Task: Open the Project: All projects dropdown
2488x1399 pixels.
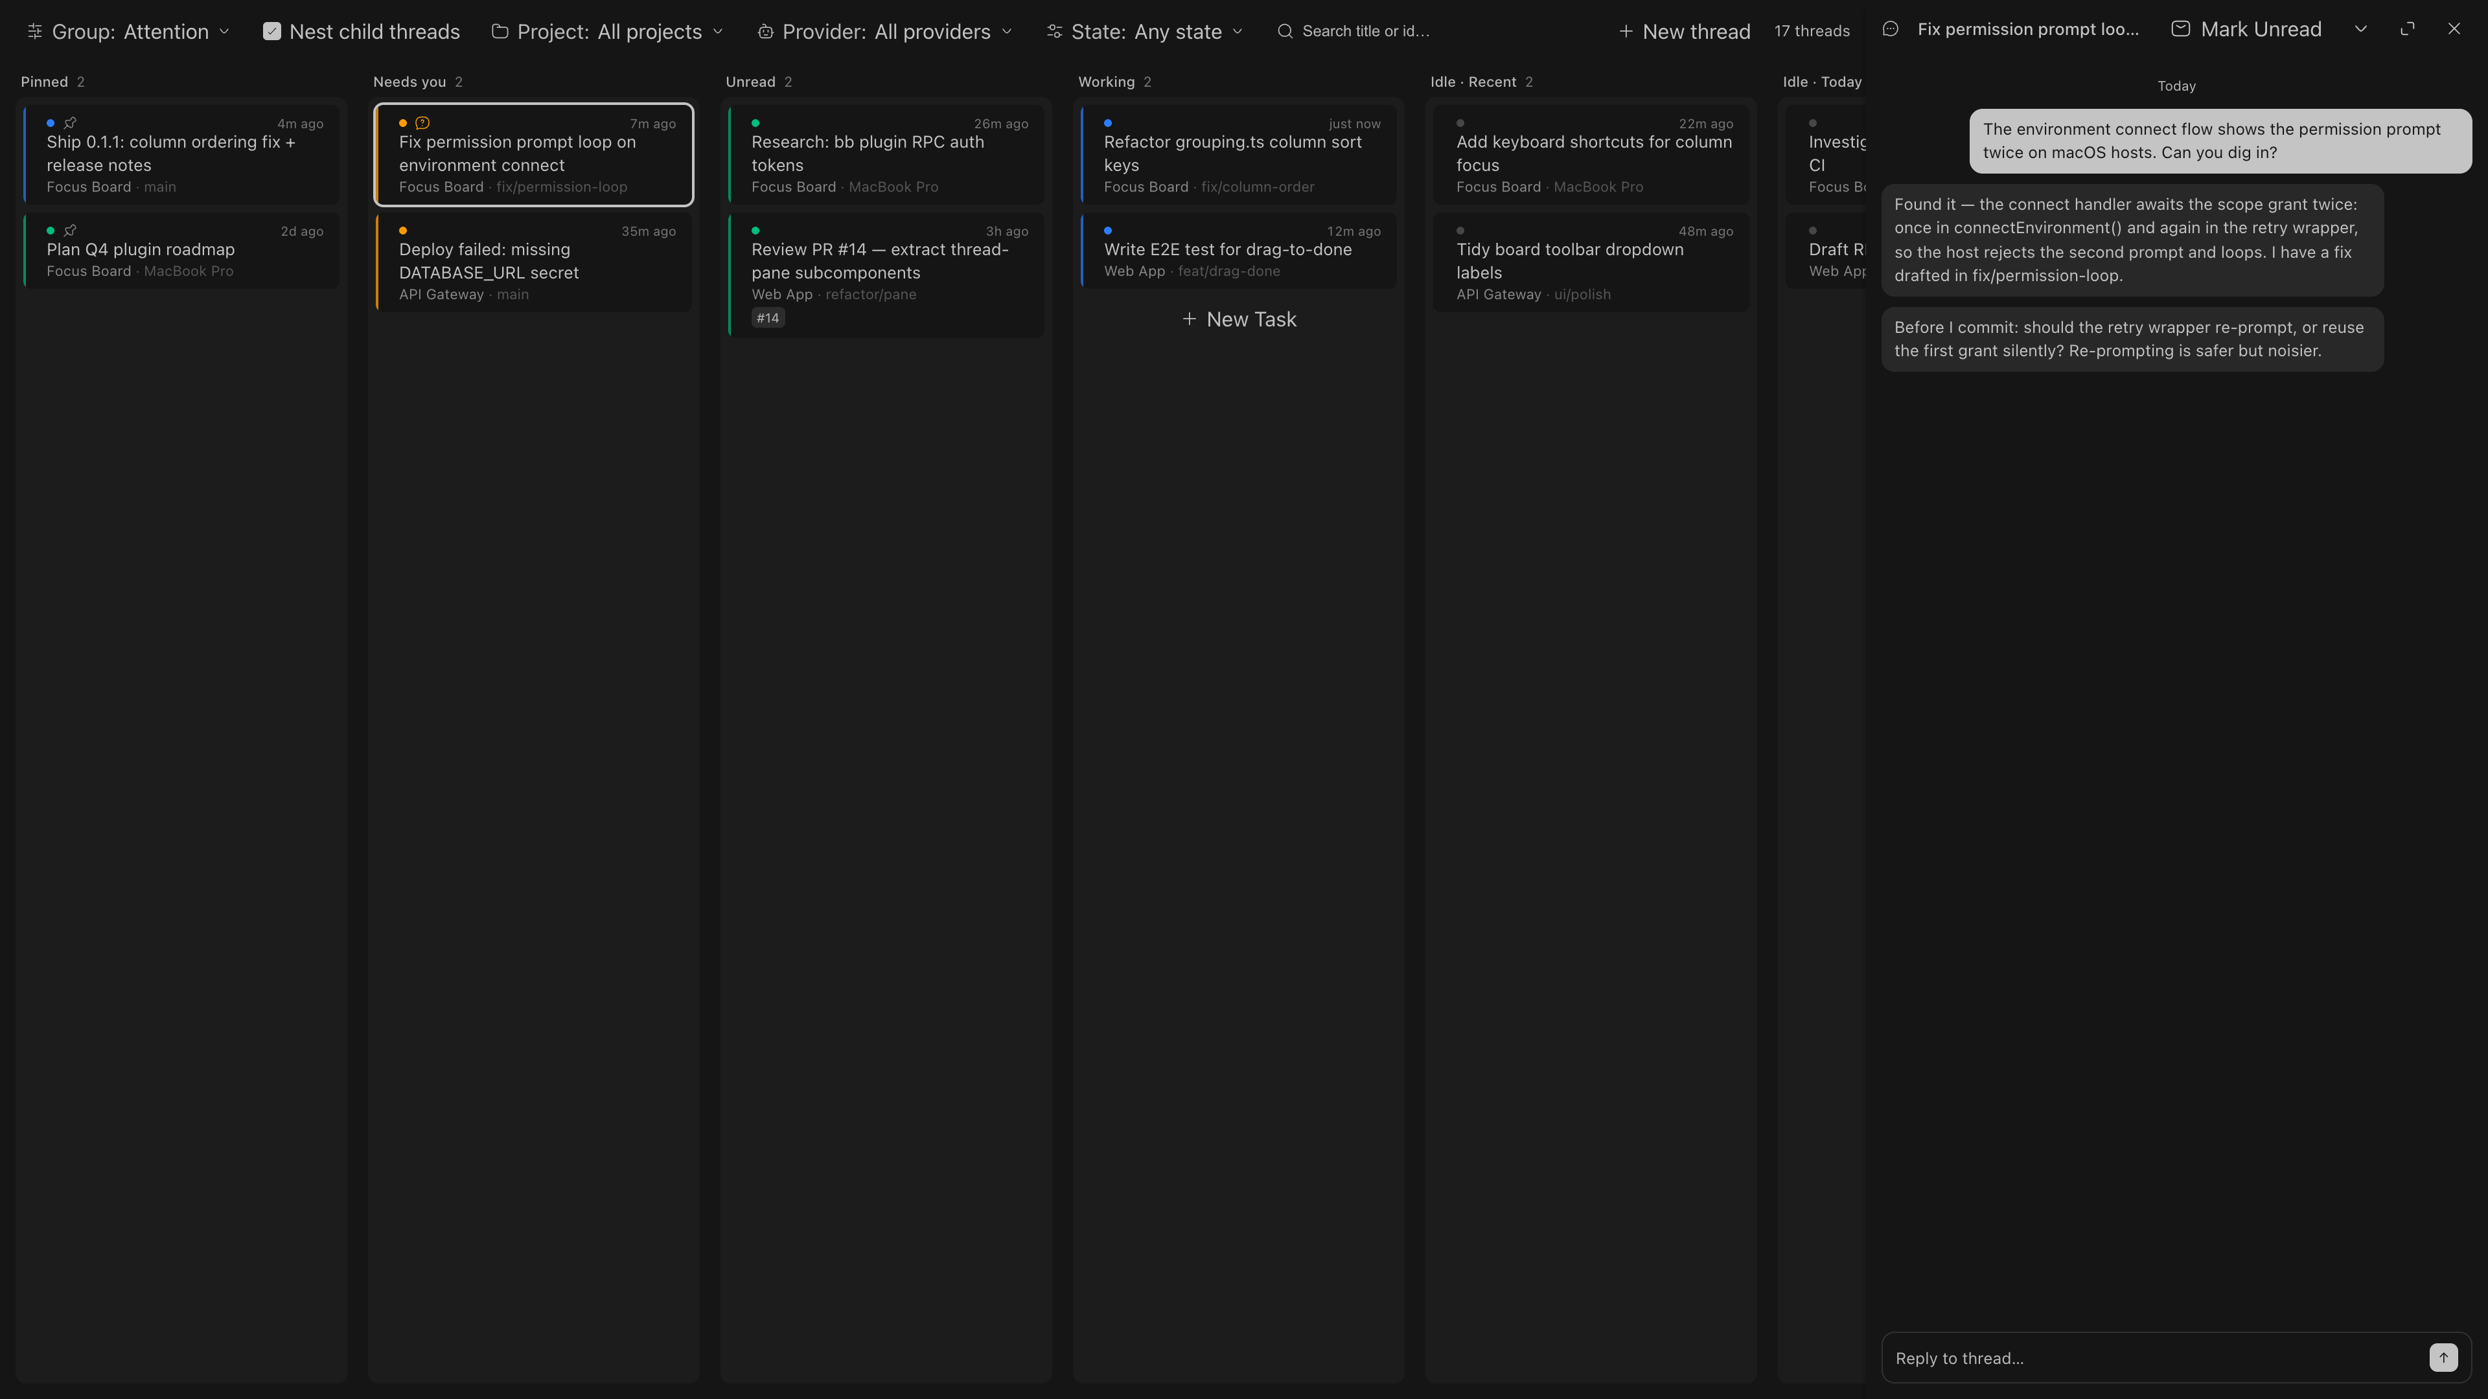Action: pos(608,31)
